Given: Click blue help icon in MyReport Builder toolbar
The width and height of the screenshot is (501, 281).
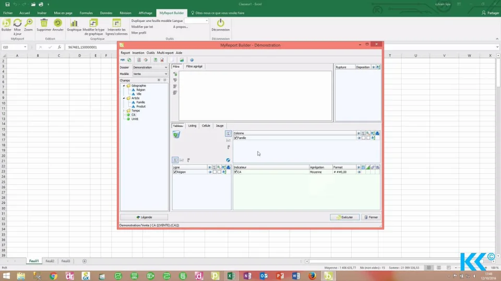Looking at the screenshot, I should 192,60.
